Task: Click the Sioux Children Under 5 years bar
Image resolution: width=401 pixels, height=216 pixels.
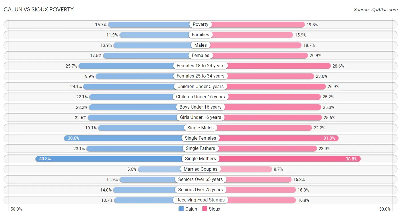Action: 263,86
